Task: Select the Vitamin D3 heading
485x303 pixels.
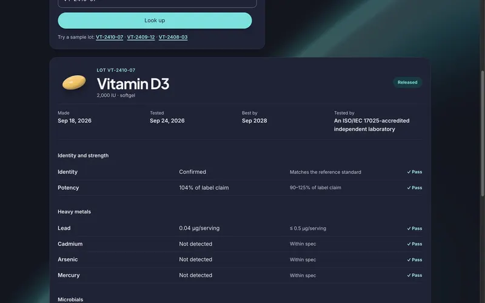Action: coord(133,84)
